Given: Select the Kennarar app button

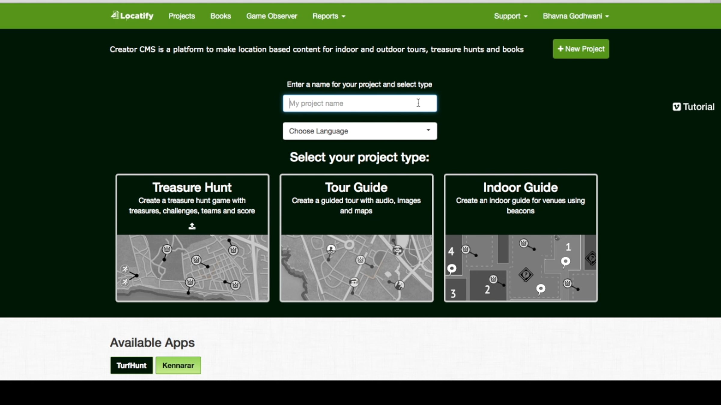Looking at the screenshot, I should (x=178, y=365).
